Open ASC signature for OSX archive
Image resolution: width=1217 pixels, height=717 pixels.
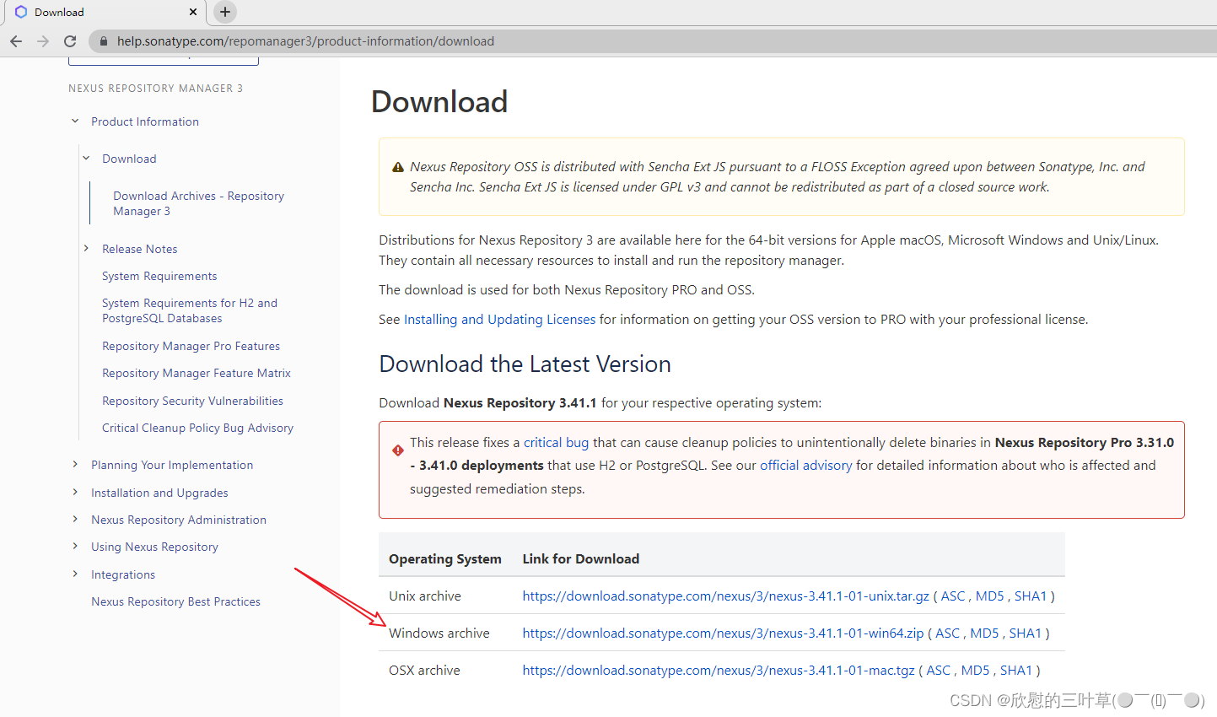coord(939,670)
